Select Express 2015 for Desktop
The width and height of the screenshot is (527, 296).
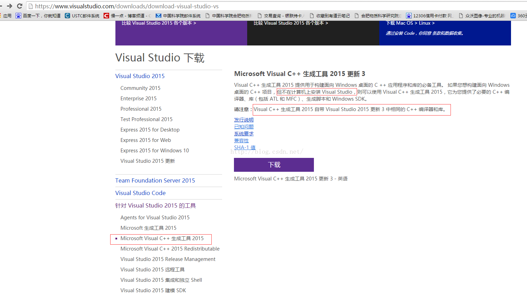click(150, 130)
